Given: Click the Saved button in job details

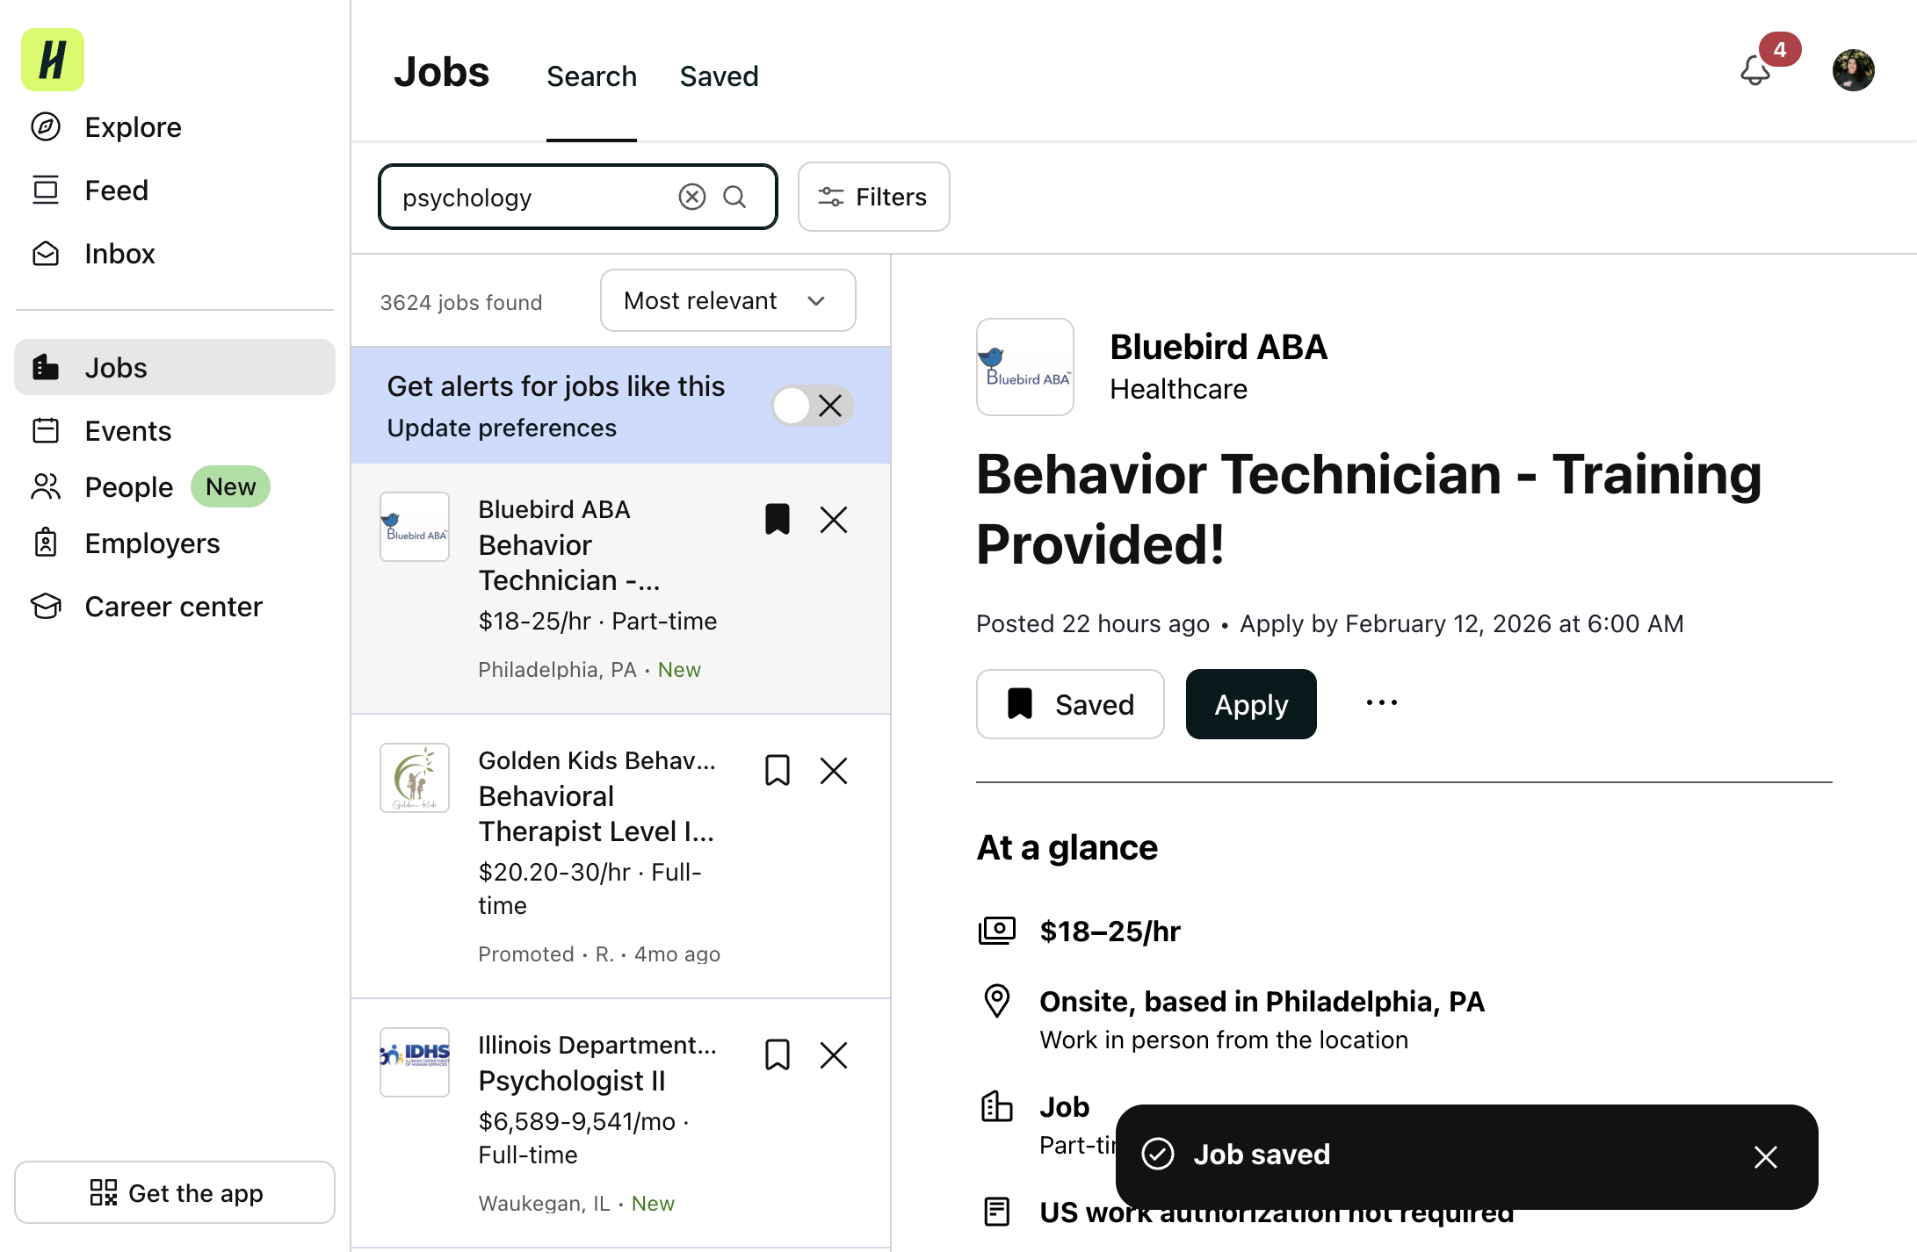Looking at the screenshot, I should (x=1070, y=704).
